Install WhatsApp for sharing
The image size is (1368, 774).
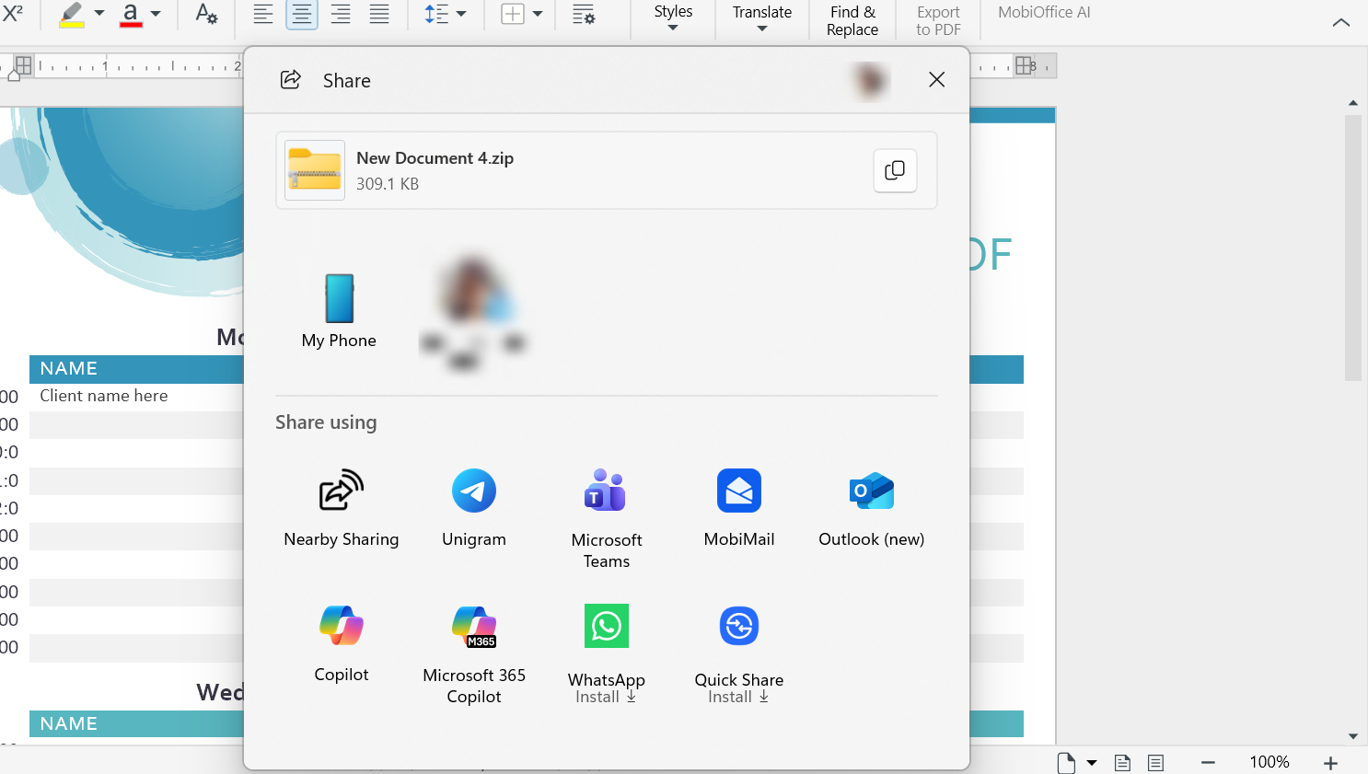[607, 654]
